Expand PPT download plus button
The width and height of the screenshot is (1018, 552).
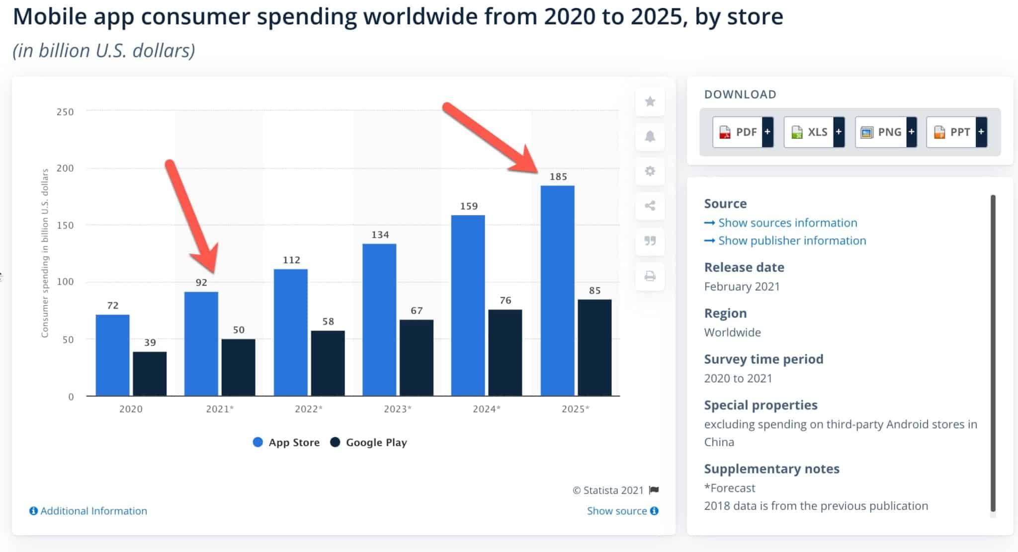981,132
